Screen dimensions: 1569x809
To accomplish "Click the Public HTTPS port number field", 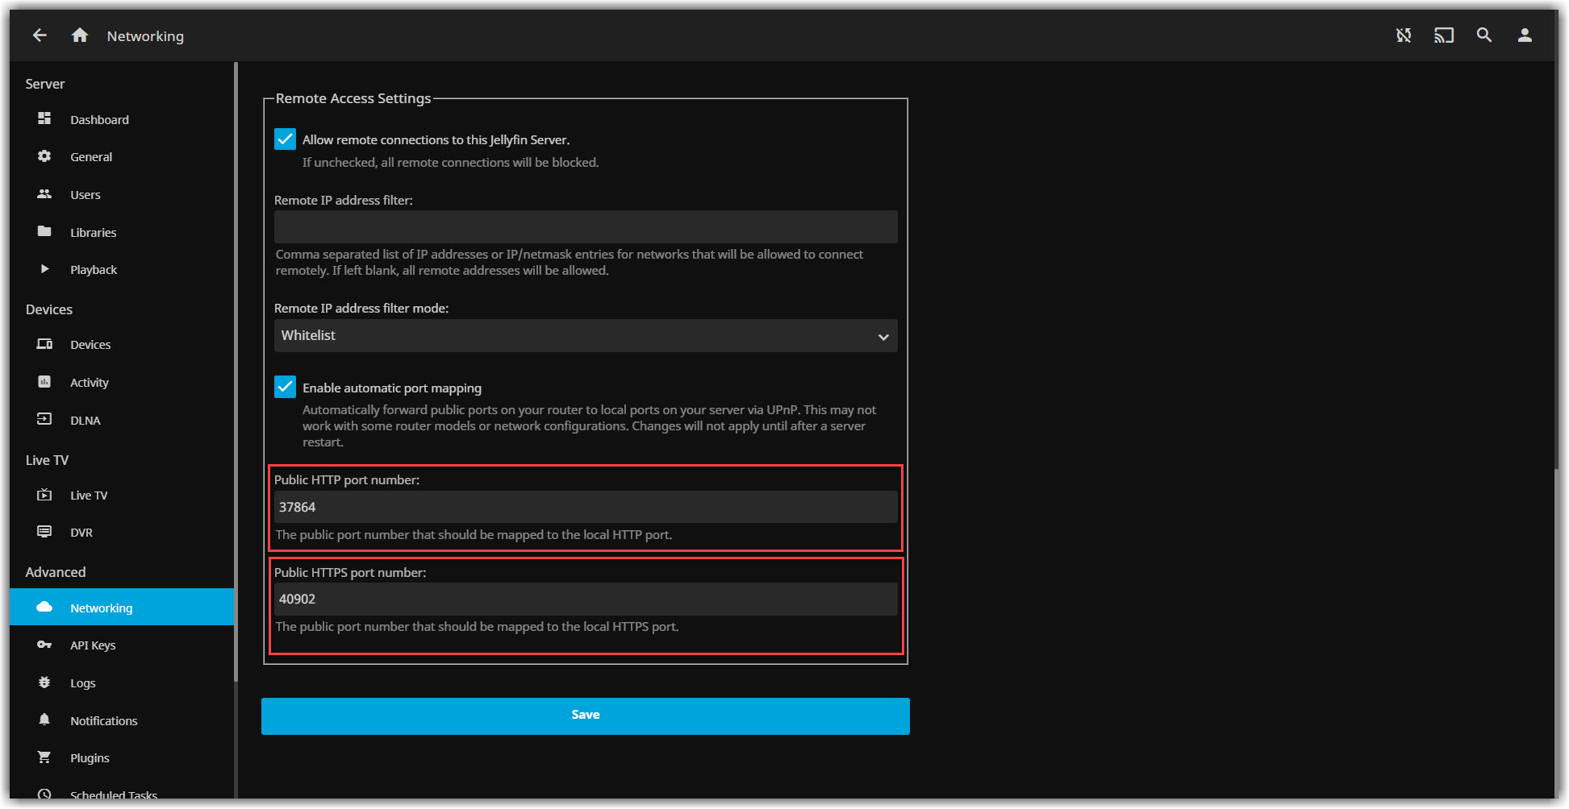I will pos(586,599).
